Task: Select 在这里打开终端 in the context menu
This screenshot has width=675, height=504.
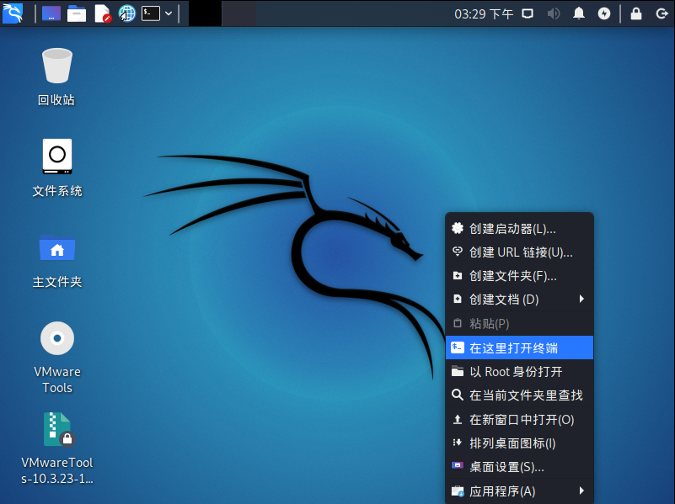Action: (x=519, y=347)
